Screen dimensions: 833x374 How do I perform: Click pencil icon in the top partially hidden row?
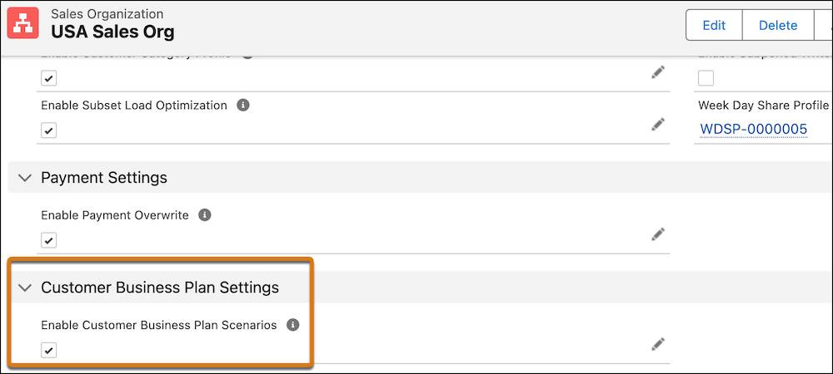point(658,73)
